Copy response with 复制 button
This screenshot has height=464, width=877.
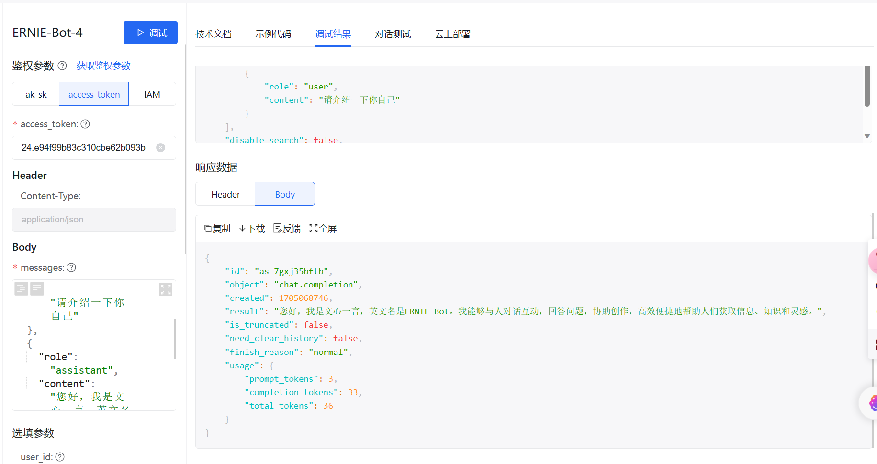[x=217, y=229]
